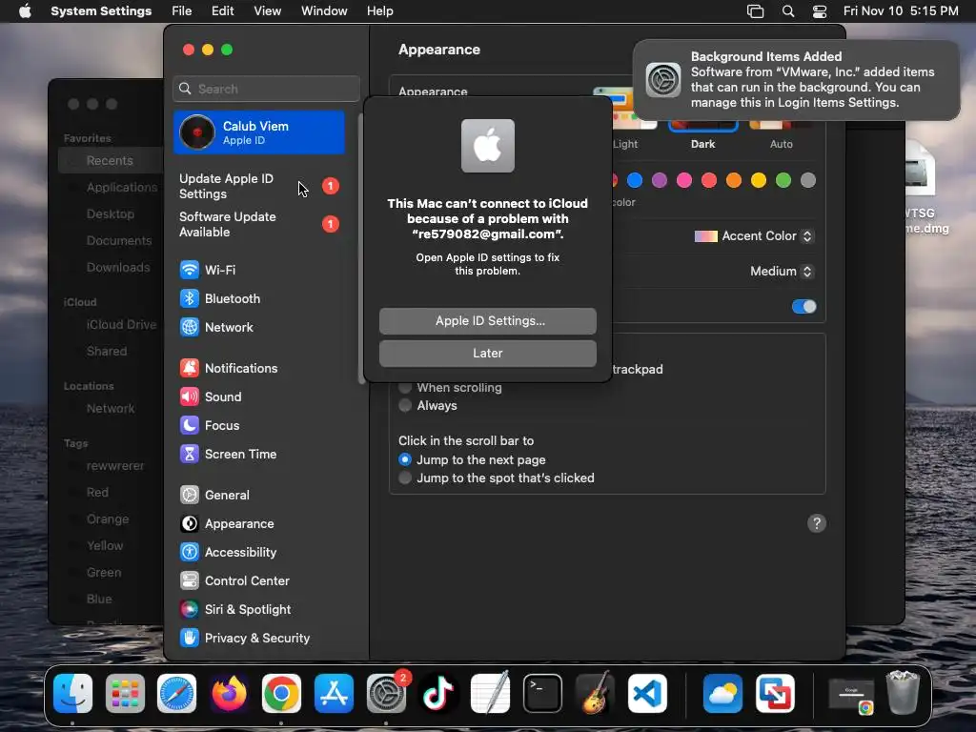Open Update Apple ID Settings notice
The width and height of the screenshot is (976, 732).
259,186
